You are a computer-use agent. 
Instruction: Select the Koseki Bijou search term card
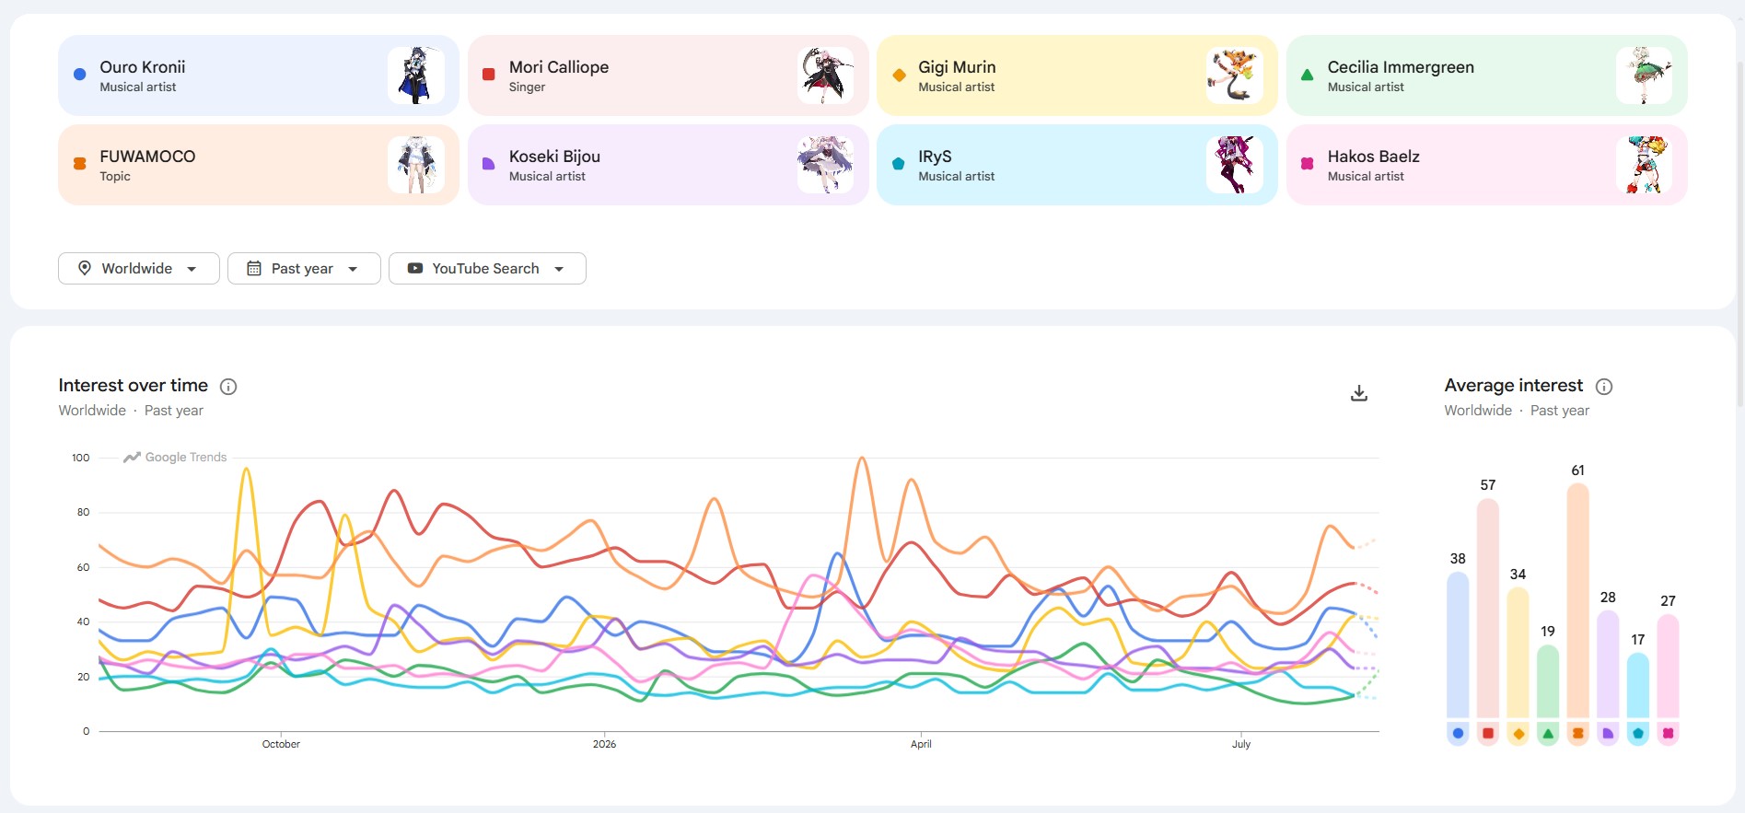tap(669, 165)
